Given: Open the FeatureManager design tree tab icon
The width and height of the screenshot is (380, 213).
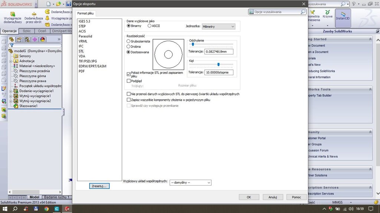Looking at the screenshot, I should (12, 39).
